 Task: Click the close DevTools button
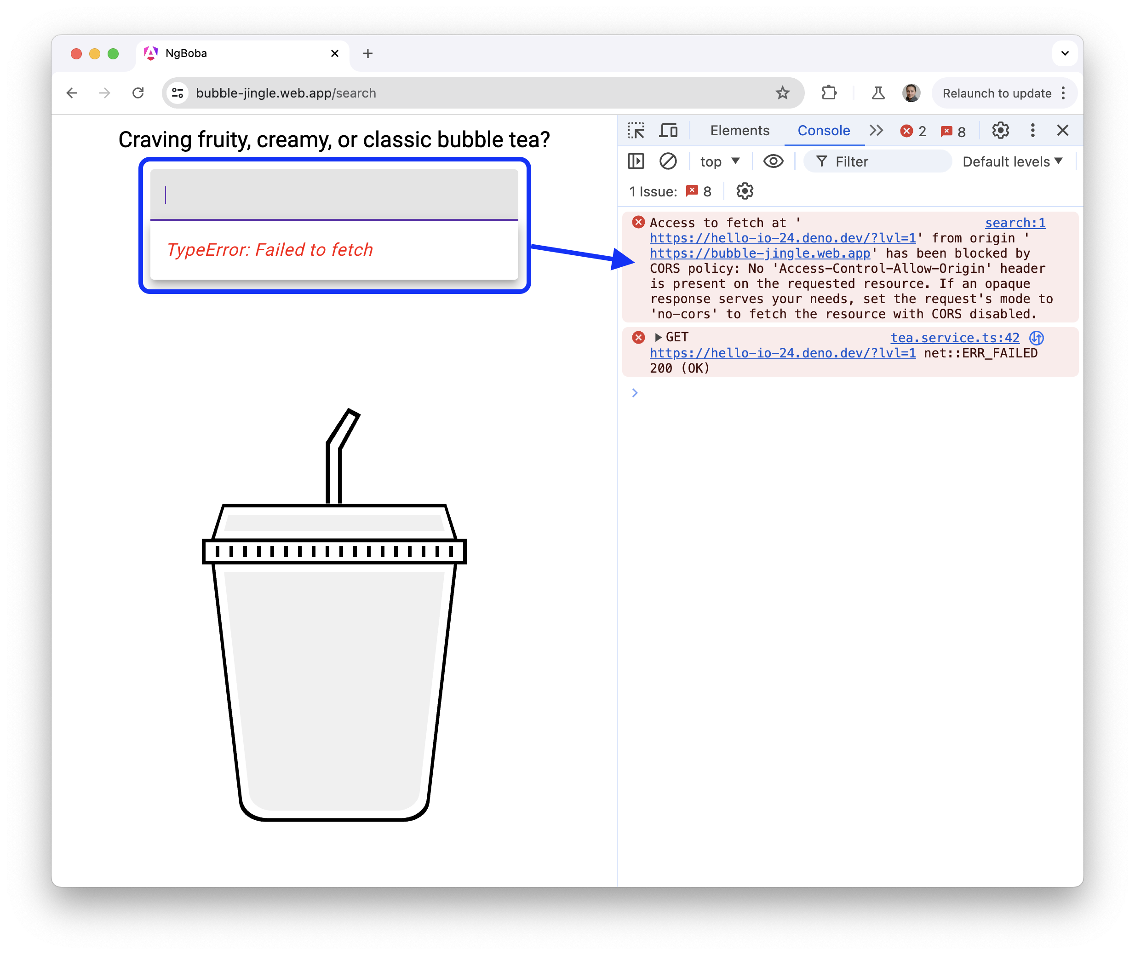[1063, 131]
